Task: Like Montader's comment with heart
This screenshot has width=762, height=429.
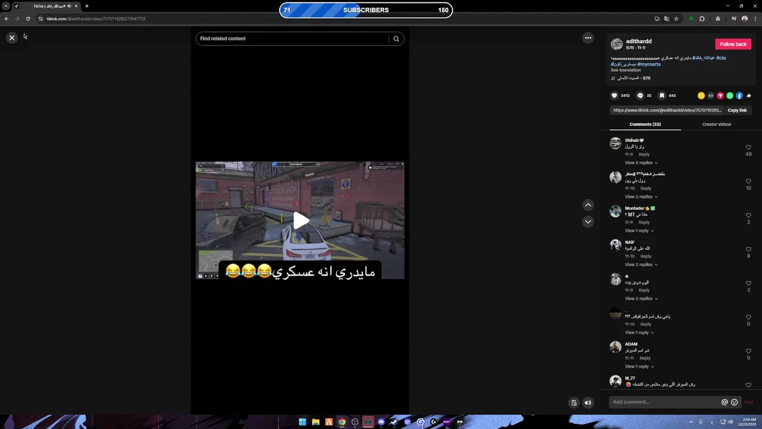Action: click(748, 215)
